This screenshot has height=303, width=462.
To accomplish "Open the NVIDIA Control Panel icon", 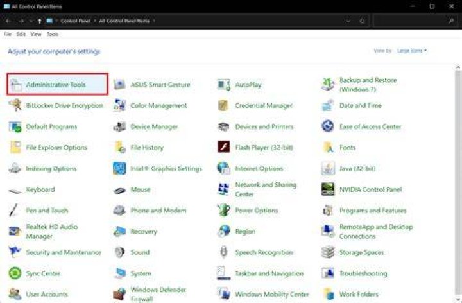I will click(x=328, y=189).
